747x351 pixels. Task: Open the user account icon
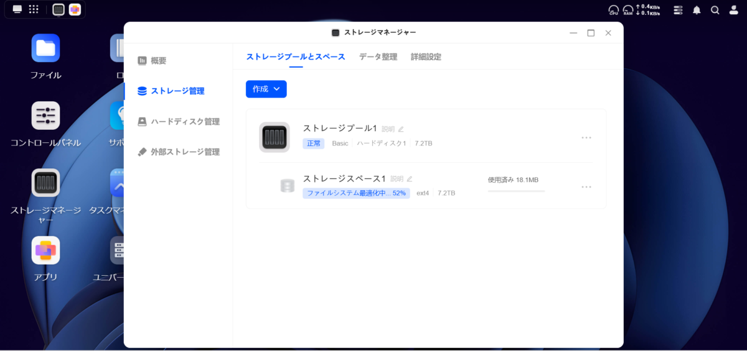coord(734,10)
